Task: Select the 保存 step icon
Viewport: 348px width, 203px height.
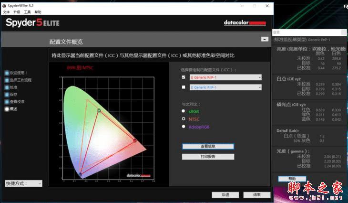Action: (7, 95)
